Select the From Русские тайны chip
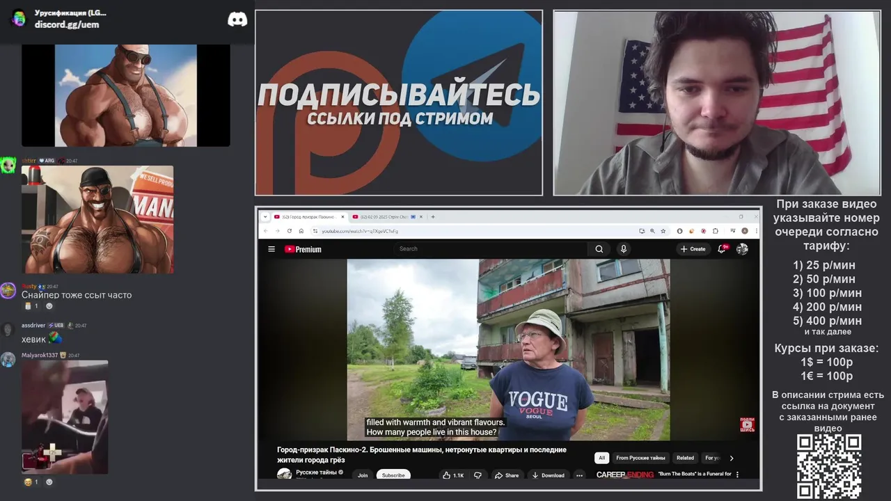The height and width of the screenshot is (501, 891). click(x=640, y=458)
